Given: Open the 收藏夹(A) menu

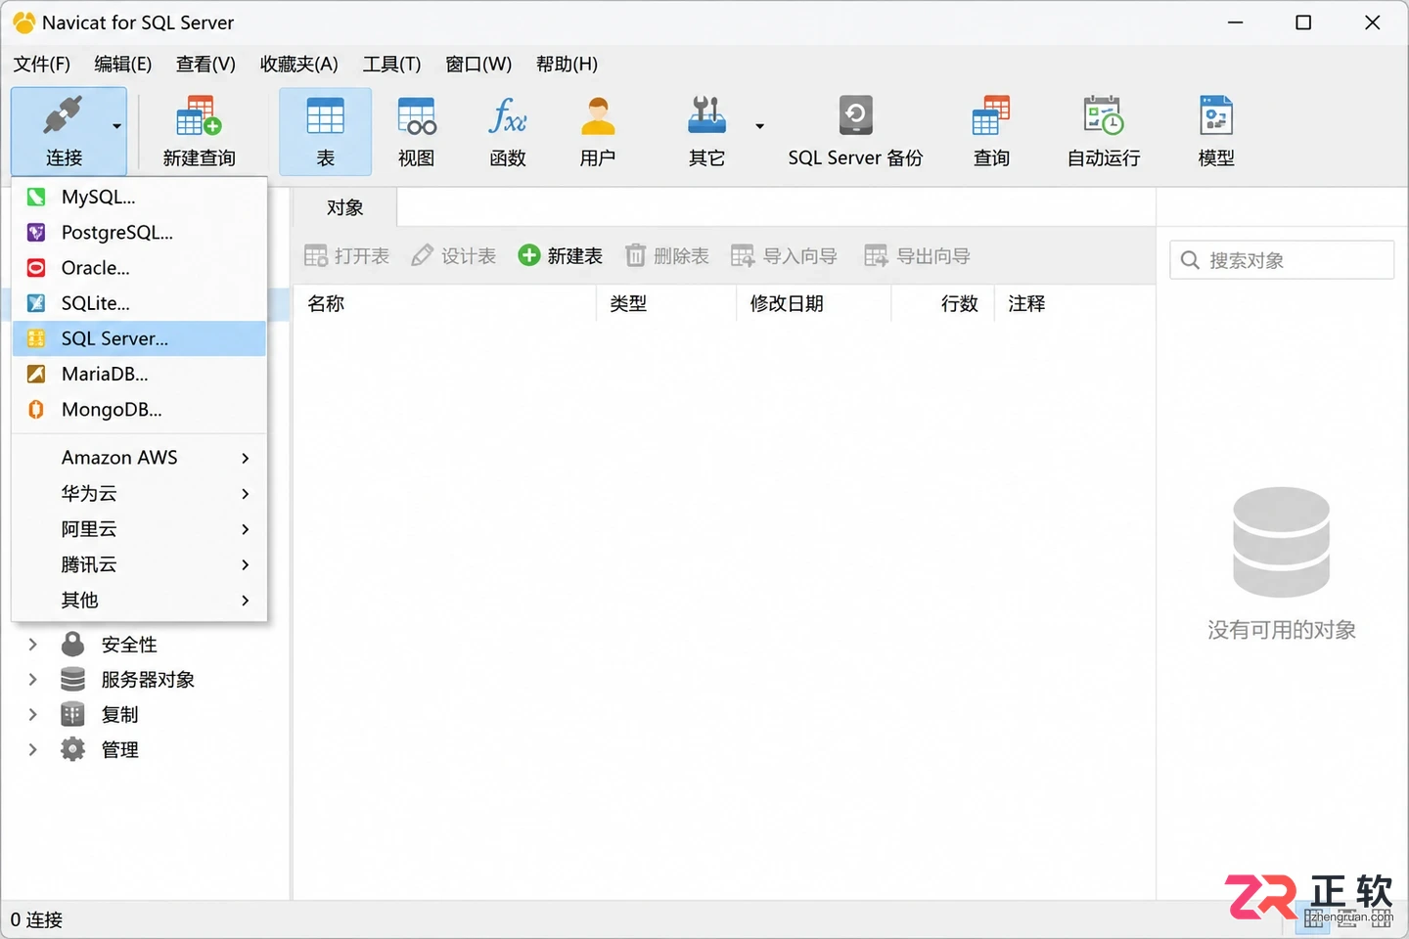Looking at the screenshot, I should click(x=299, y=64).
